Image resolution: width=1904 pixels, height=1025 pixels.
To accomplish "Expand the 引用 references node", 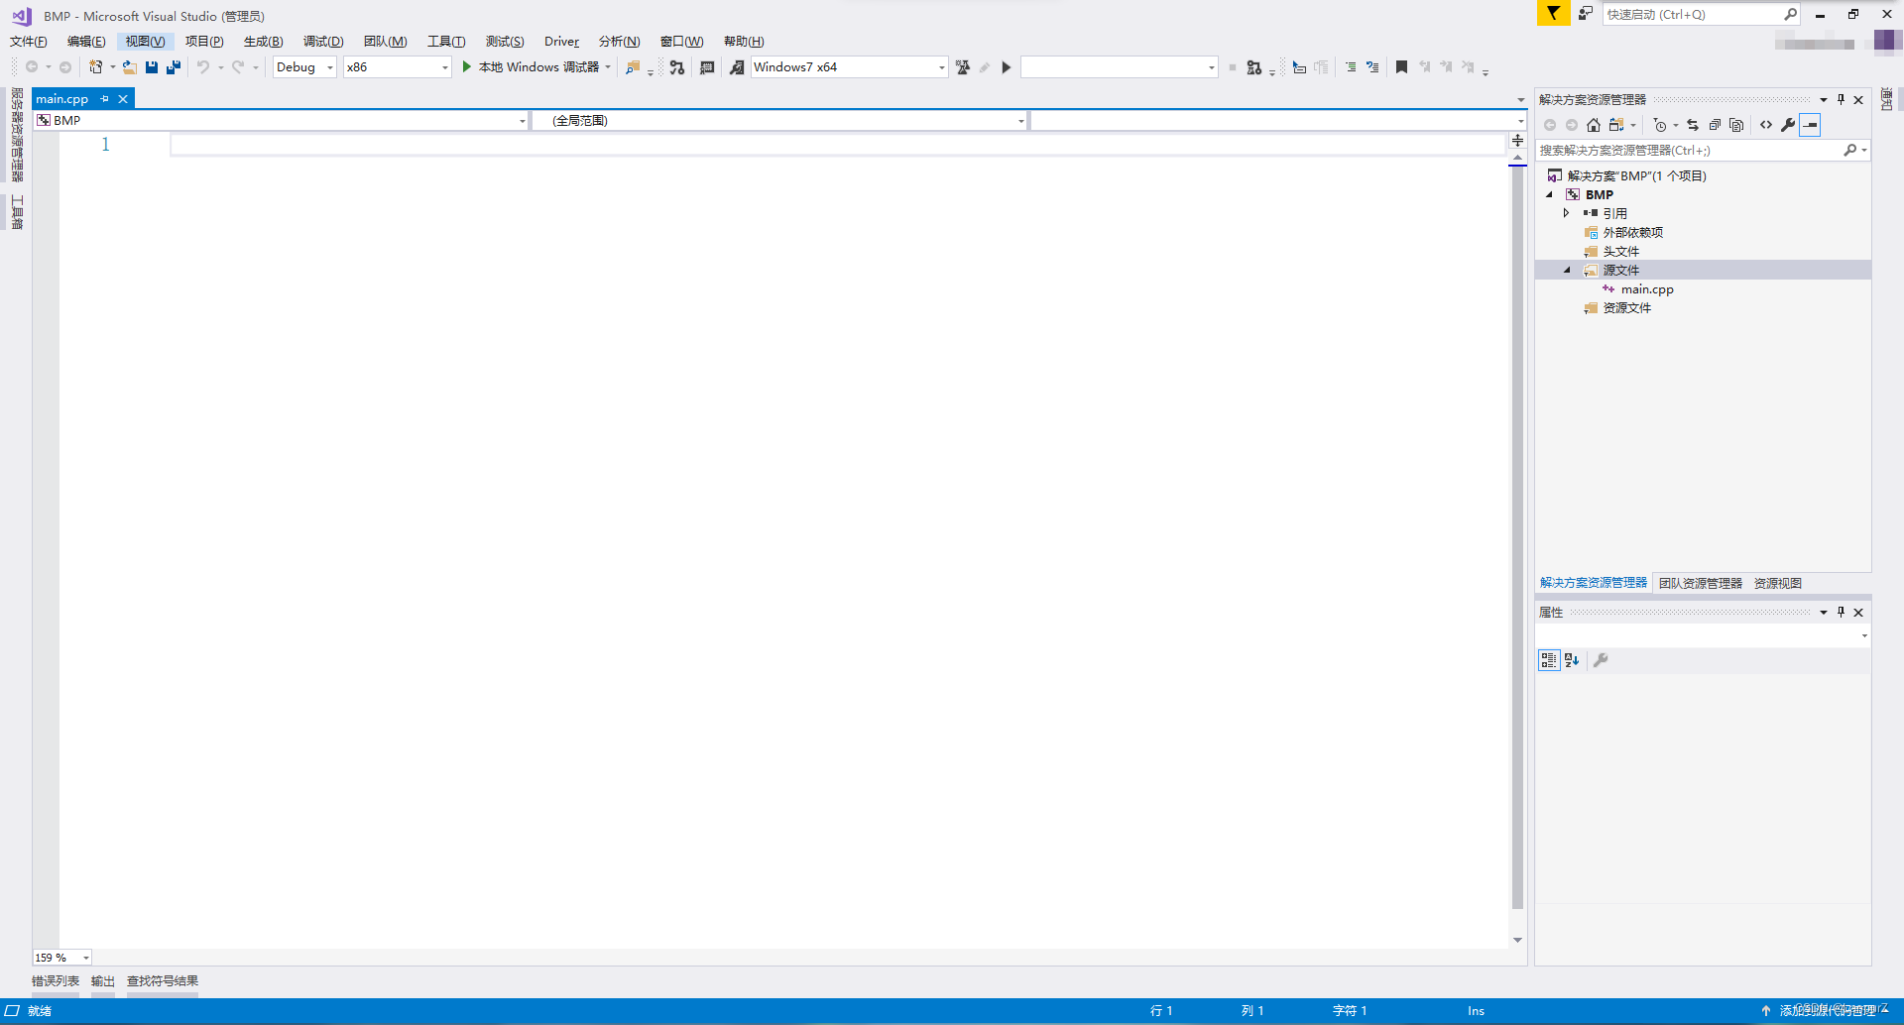I will point(1567,213).
